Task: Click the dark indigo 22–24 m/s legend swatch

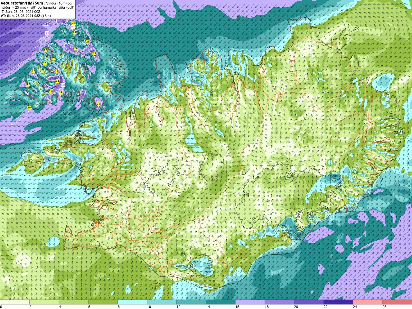Action: [338, 302]
